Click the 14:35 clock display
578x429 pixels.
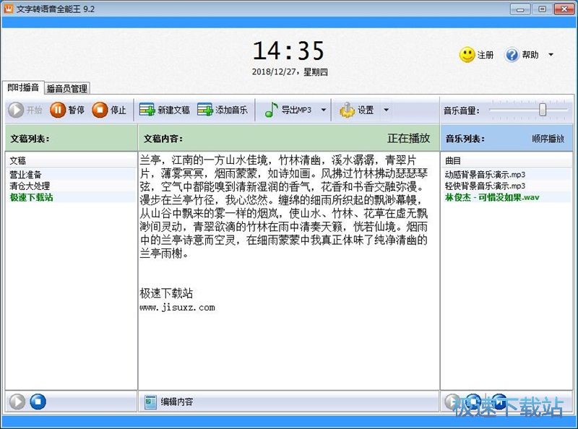tap(288, 51)
